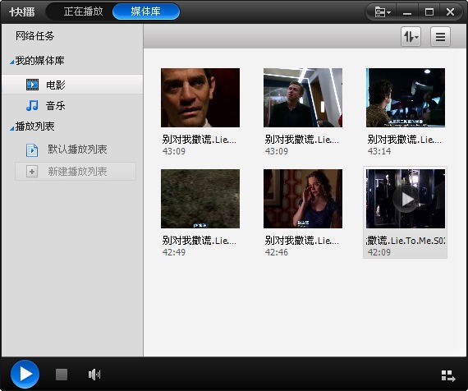Collapse the 我的媒体库 section arrow
Viewport: 468px width, 391px height.
[x=11, y=62]
